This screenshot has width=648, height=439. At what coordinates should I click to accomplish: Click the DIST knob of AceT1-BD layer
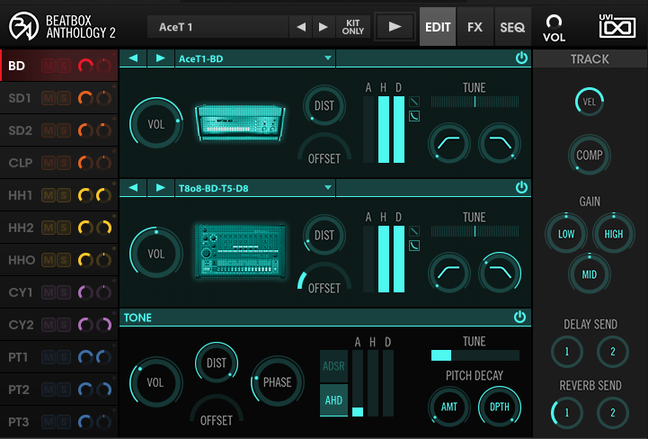coord(324,106)
